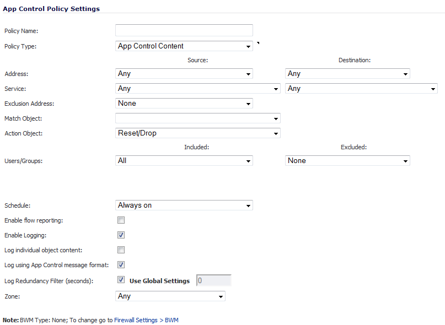Open the Action Object dropdown
445x325 pixels.
(198, 133)
